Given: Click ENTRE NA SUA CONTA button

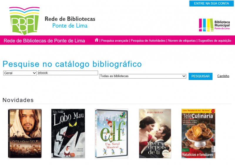Looking at the screenshot, I should (211, 4).
